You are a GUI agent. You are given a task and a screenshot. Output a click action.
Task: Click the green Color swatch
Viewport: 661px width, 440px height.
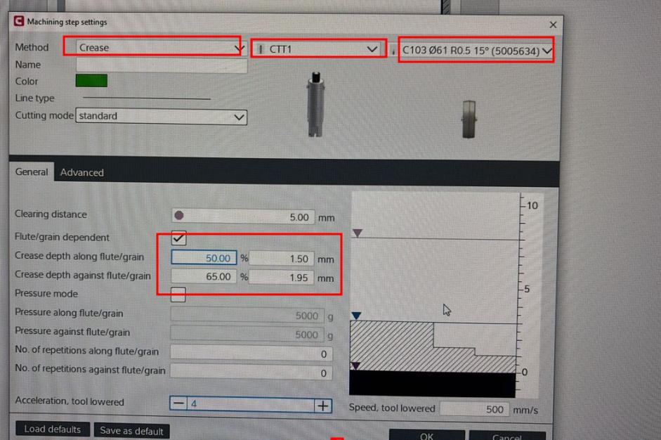point(91,81)
